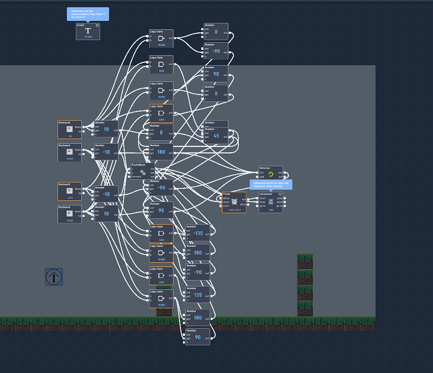The width and height of the screenshot is (433, 373).
Task: Open the Push Motor gears icon
Action: [x=143, y=173]
